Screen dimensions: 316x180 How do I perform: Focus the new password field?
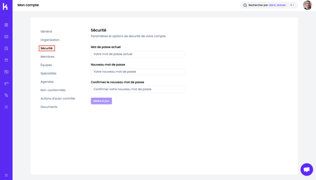pyautogui.click(x=138, y=72)
